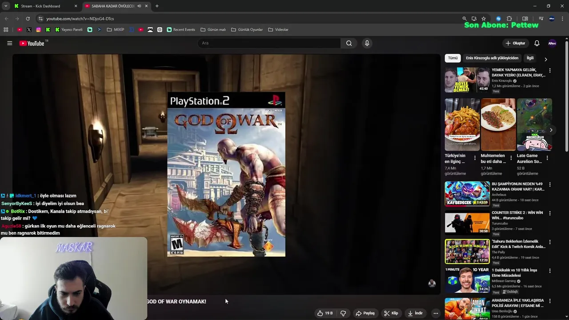Open options for COUNTER STRIKE 2 video

(x=550, y=213)
